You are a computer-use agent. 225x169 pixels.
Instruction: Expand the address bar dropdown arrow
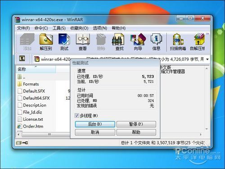click(207, 59)
